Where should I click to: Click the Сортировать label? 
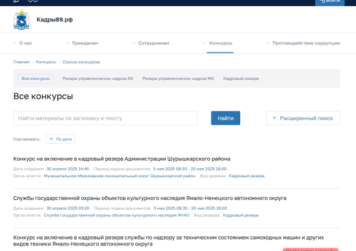(x=27, y=139)
